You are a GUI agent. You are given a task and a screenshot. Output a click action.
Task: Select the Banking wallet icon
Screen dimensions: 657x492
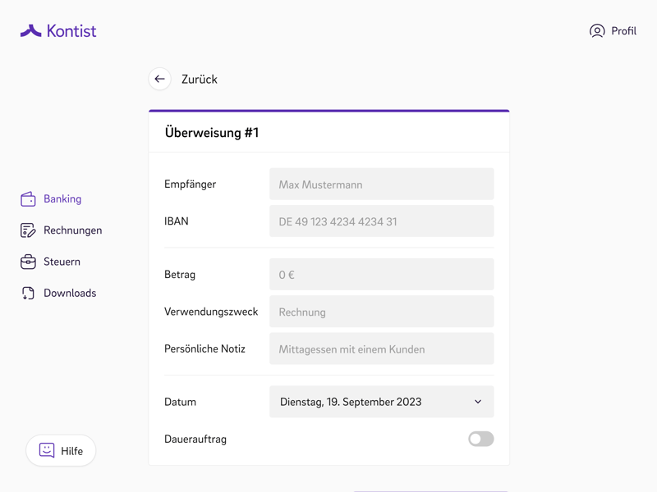28,199
